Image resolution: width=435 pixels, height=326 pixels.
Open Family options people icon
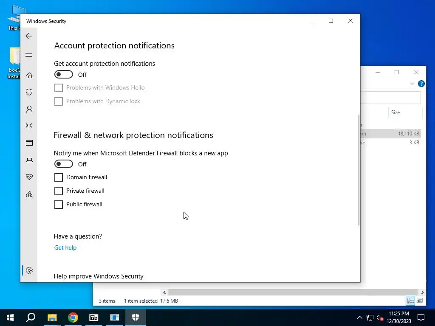click(x=29, y=194)
